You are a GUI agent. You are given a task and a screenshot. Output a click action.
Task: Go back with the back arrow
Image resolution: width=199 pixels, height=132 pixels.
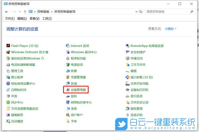click(7, 12)
